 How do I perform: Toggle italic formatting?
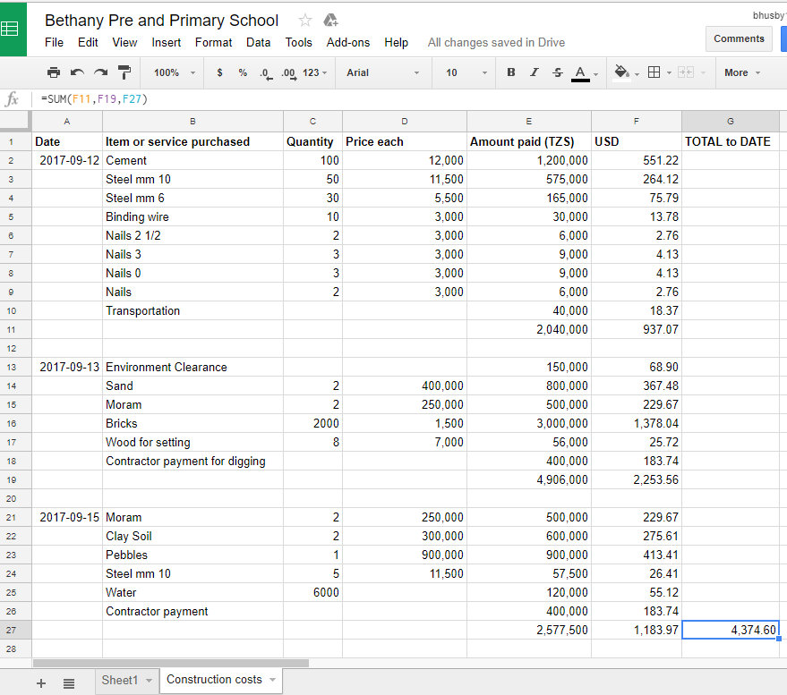535,72
